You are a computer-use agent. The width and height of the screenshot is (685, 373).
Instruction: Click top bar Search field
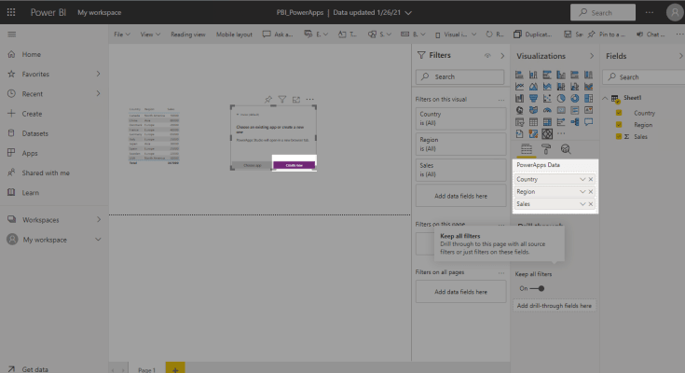coord(603,12)
